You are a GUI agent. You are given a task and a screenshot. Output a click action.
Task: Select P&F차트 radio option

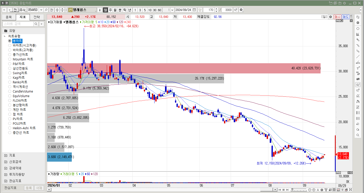coord(10,64)
